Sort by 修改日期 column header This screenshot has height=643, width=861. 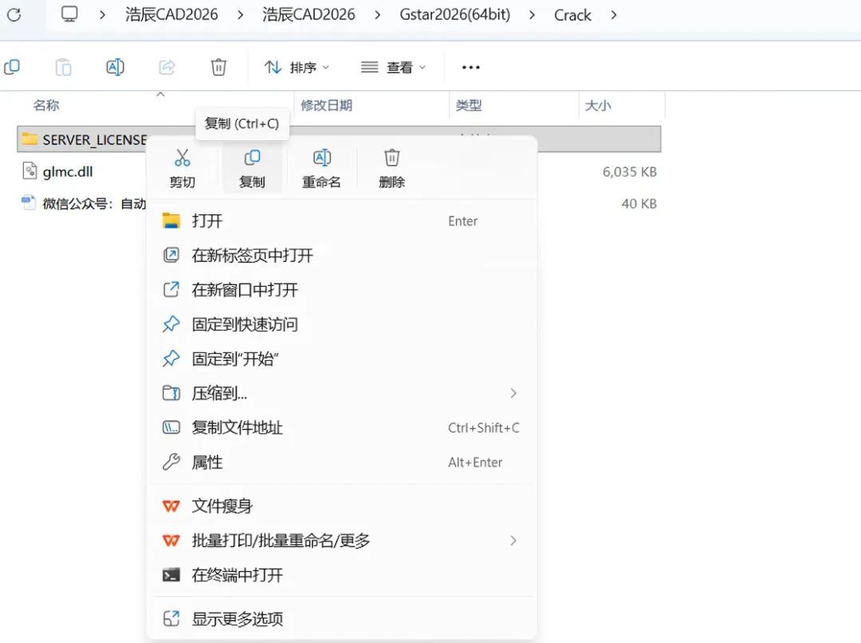(x=326, y=105)
